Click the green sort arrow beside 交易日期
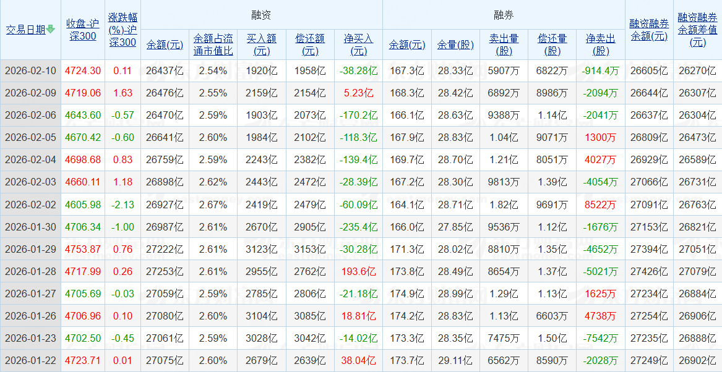This screenshot has height=372, width=722. pos(51,30)
